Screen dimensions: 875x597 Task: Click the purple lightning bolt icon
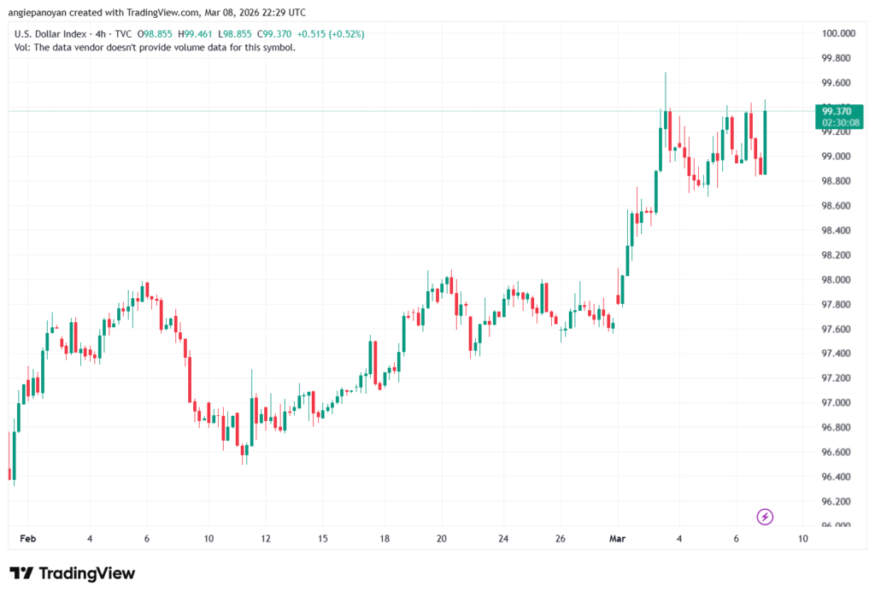(x=766, y=516)
